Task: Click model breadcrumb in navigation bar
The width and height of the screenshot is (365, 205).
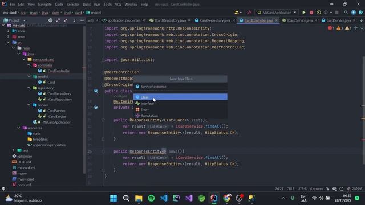Action: [x=94, y=13]
